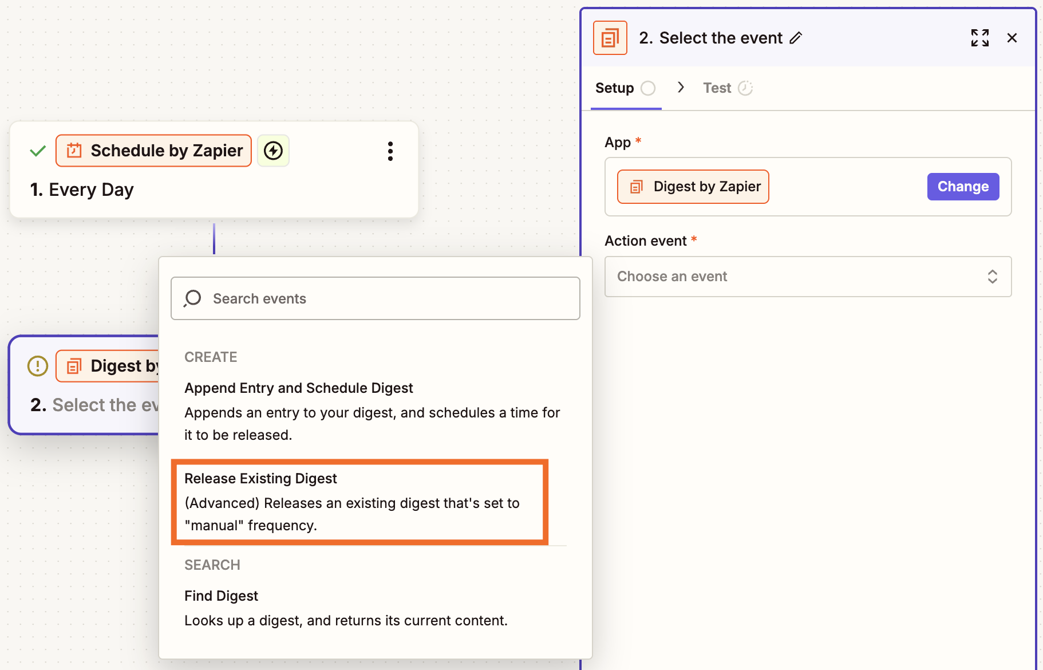Viewport: 1043px width, 670px height.
Task: Edit step name with pencil icon
Action: 796,38
